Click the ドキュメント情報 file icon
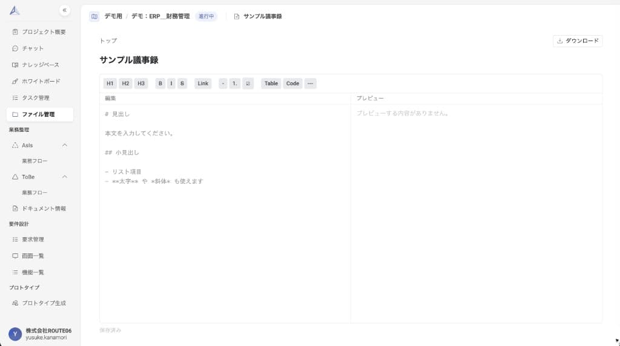The height and width of the screenshot is (346, 620). 15,209
